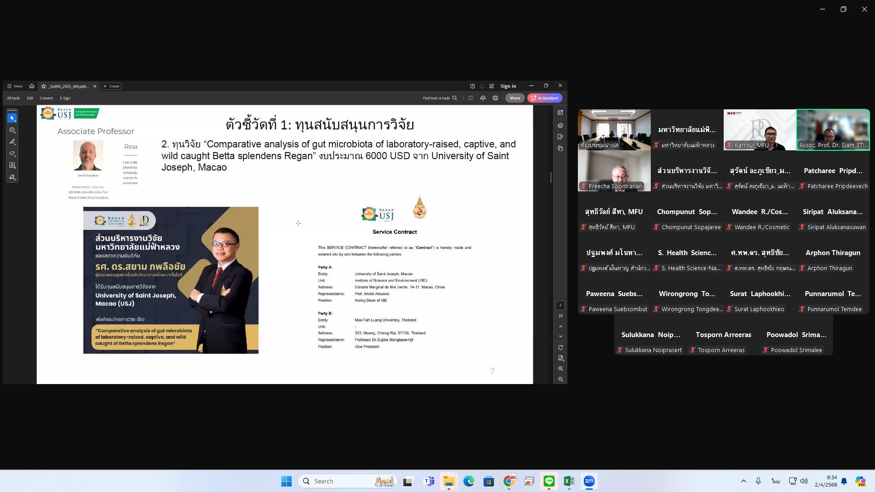875x492 pixels.
Task: Upload document to cloud icon
Action: 483,98
